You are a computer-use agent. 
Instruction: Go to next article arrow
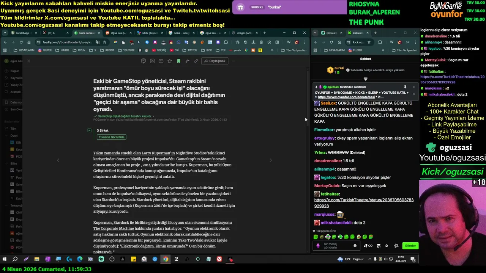[x=270, y=160]
